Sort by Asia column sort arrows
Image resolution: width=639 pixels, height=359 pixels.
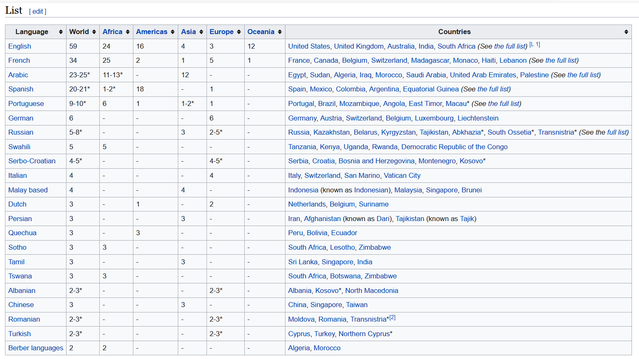pos(201,32)
